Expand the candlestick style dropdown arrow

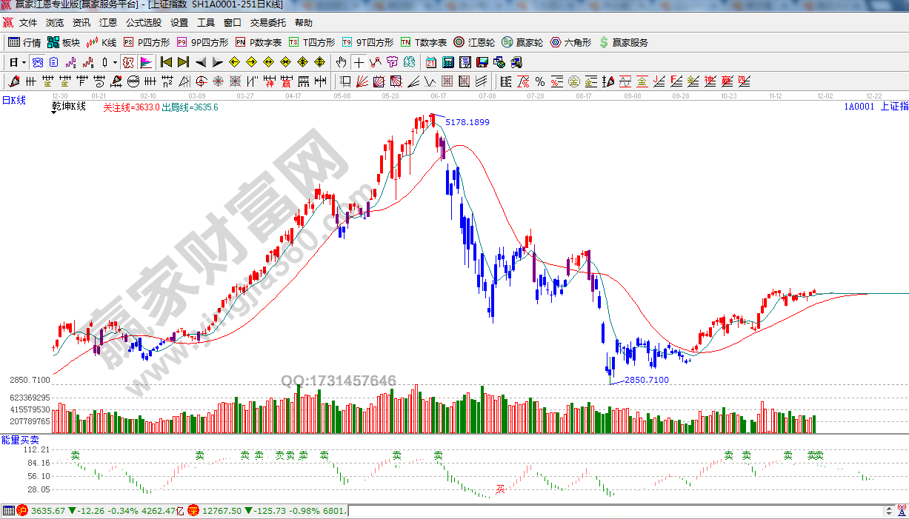[114, 62]
